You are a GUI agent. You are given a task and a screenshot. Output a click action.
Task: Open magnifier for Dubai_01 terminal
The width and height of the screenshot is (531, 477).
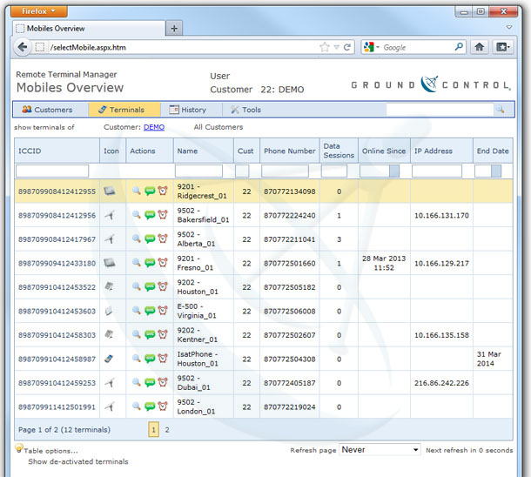click(x=137, y=382)
